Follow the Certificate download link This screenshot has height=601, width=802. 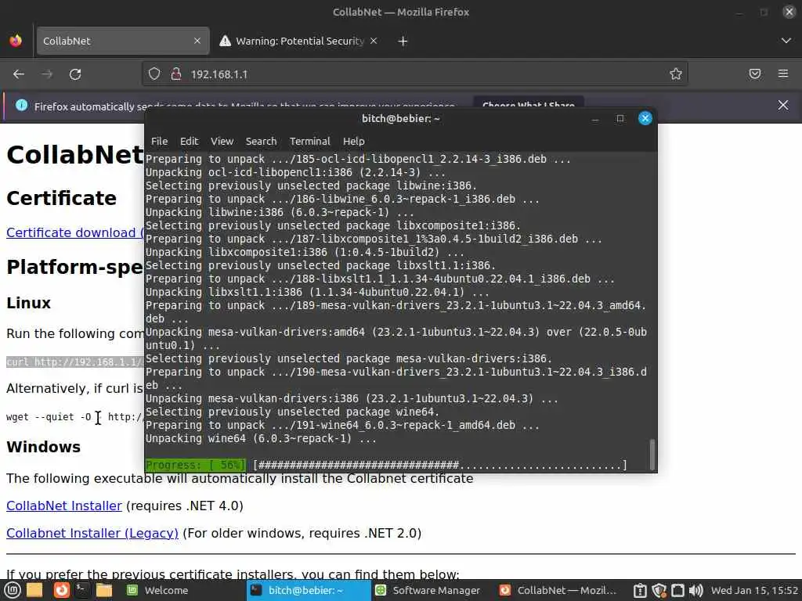pyautogui.click(x=75, y=232)
